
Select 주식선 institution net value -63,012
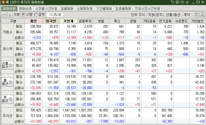71,121
